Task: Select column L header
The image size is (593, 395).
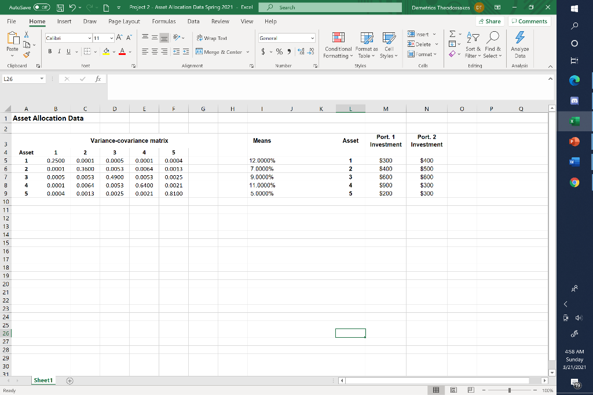Action: [350, 109]
